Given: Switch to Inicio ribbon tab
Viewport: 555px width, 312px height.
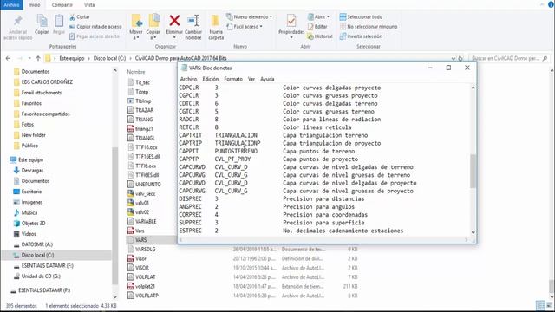Looking at the screenshot, I should tap(34, 5).
